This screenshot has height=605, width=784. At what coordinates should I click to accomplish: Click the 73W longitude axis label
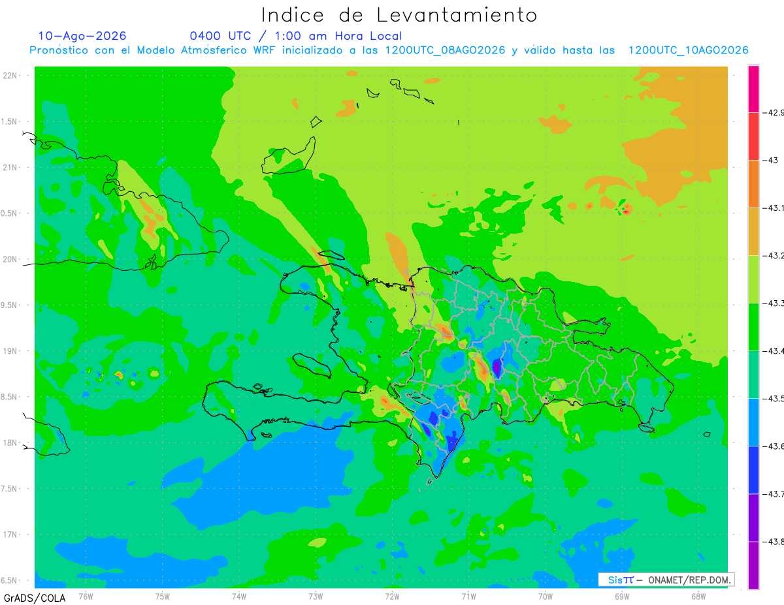(x=316, y=596)
